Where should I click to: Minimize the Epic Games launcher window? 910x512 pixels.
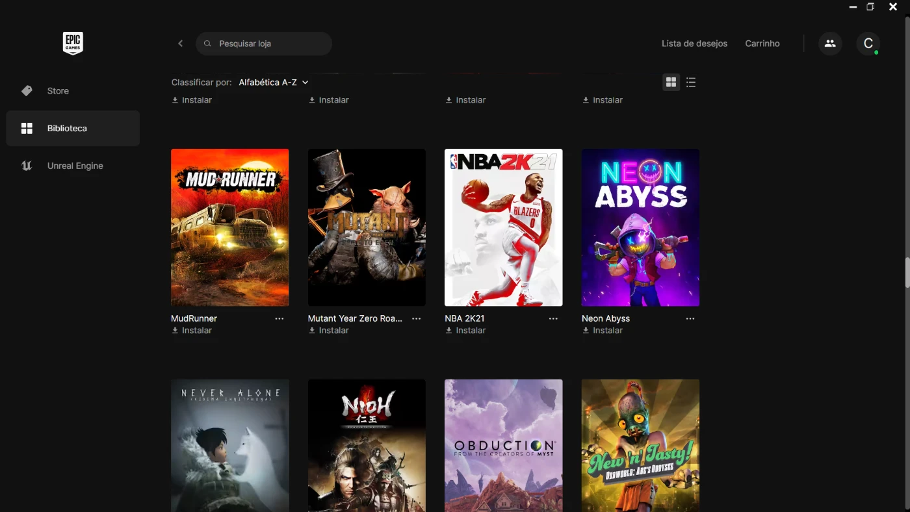(x=853, y=6)
